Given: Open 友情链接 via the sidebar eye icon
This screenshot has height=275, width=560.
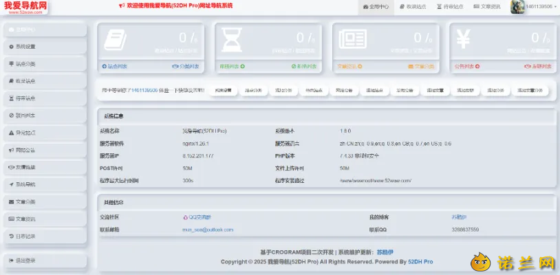Looking at the screenshot, I should coord(11,167).
